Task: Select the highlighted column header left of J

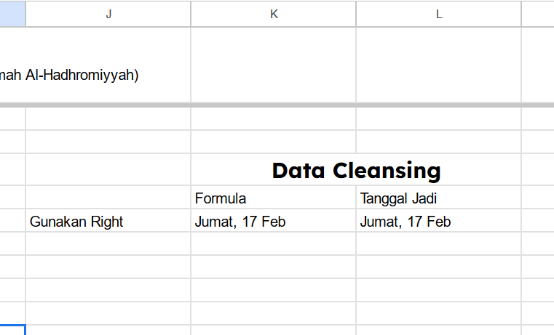Action: pyautogui.click(x=12, y=14)
